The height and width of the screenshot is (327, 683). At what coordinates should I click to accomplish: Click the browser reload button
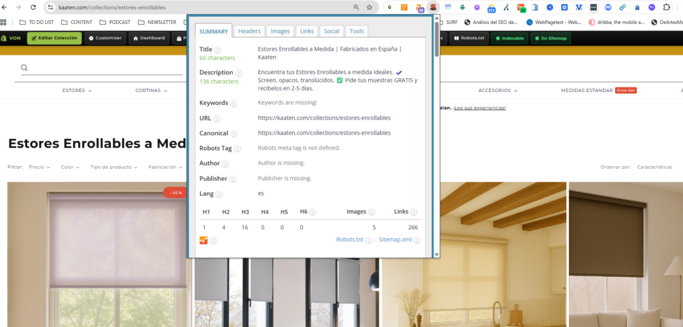pyautogui.click(x=31, y=7)
